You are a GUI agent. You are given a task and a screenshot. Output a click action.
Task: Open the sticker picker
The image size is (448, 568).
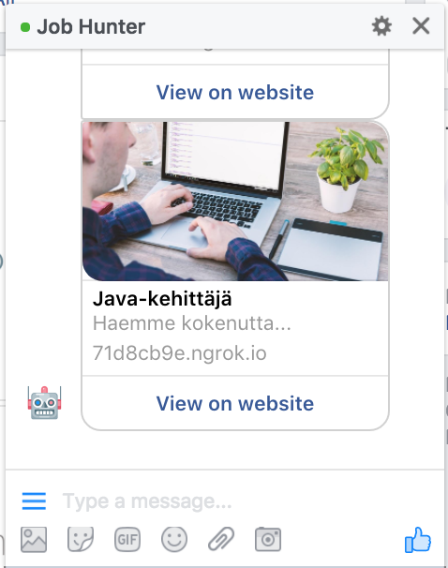pos(81,539)
